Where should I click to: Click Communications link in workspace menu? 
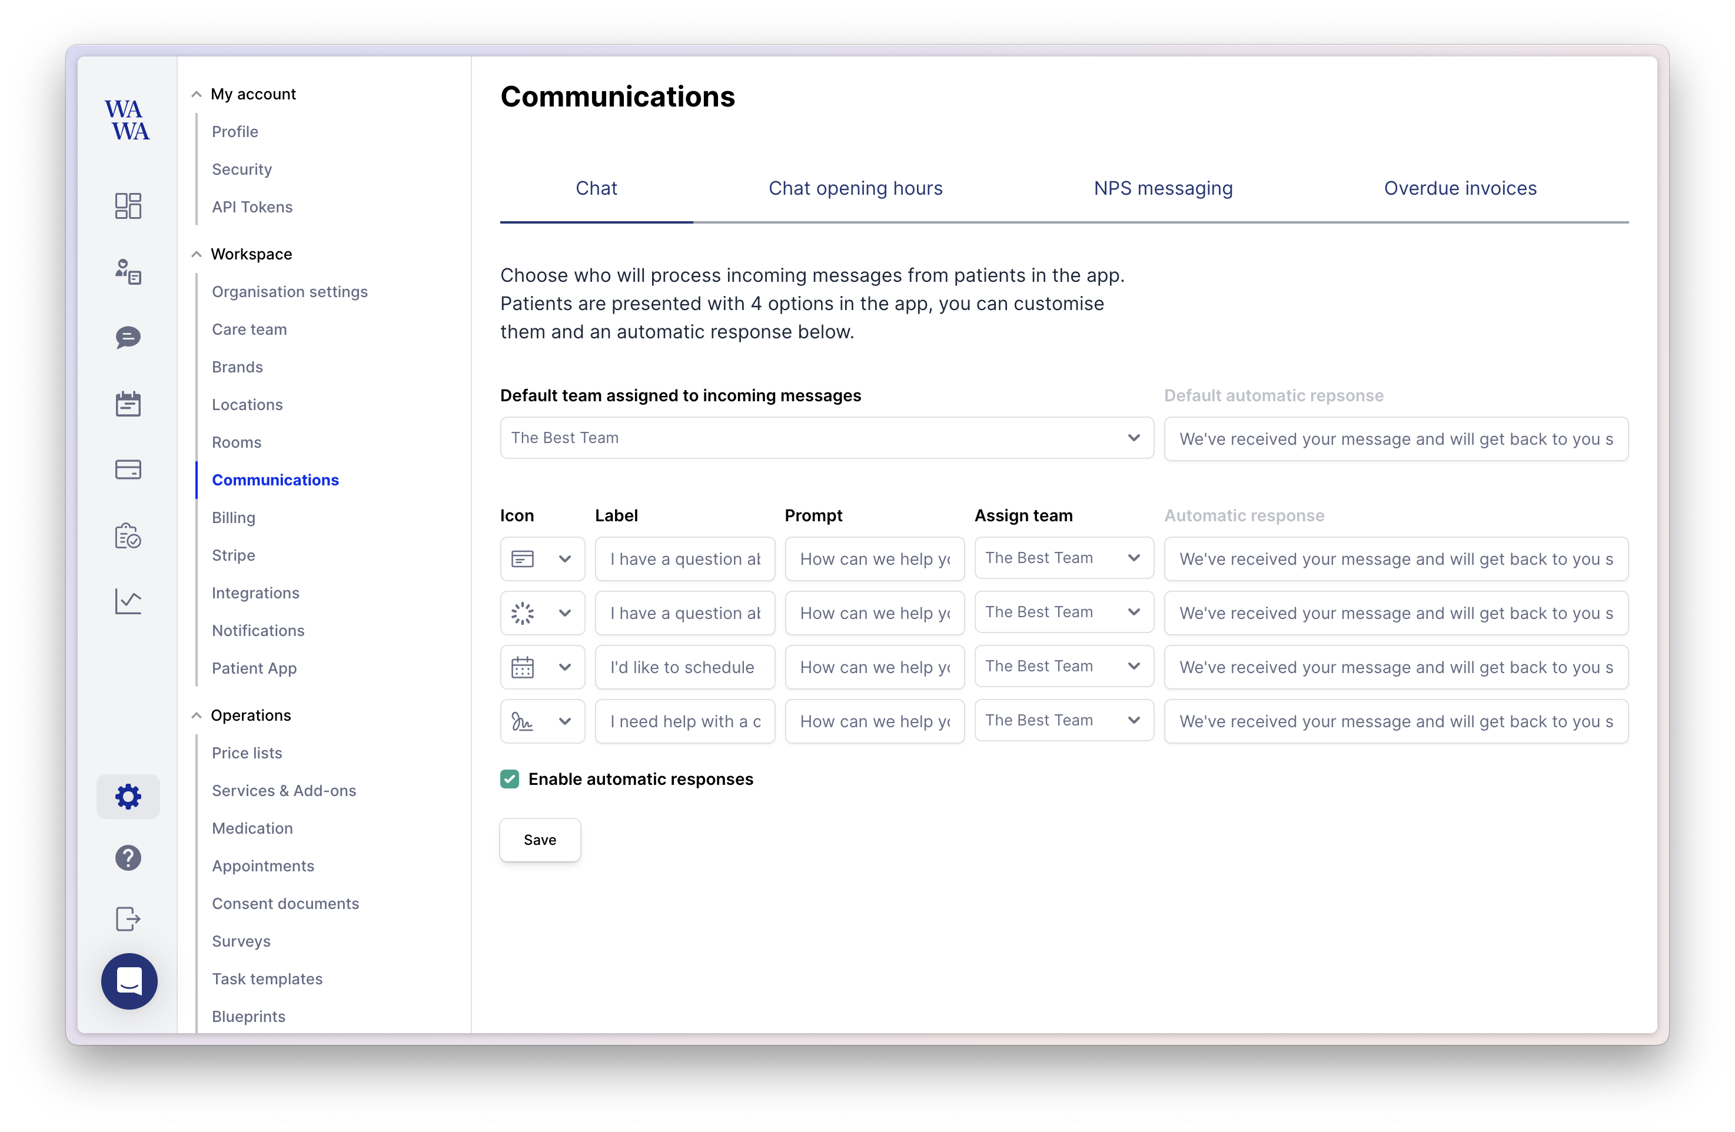pos(275,480)
